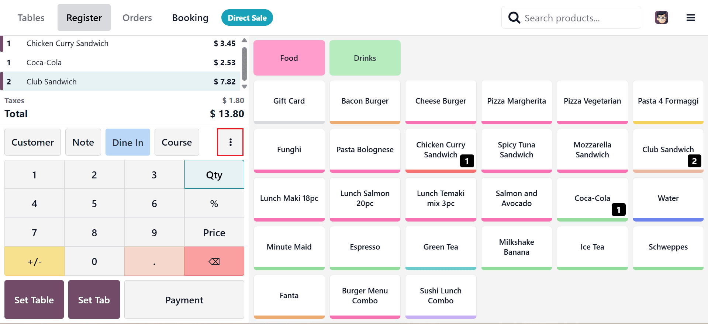
Task: Open the Customer selection
Action: [32, 142]
